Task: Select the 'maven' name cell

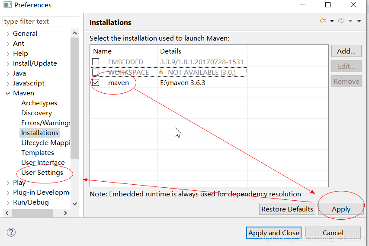Action: coord(119,82)
